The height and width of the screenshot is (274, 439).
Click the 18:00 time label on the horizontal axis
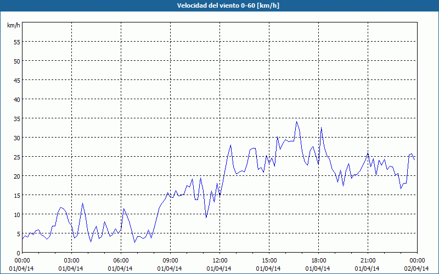[x=319, y=261]
